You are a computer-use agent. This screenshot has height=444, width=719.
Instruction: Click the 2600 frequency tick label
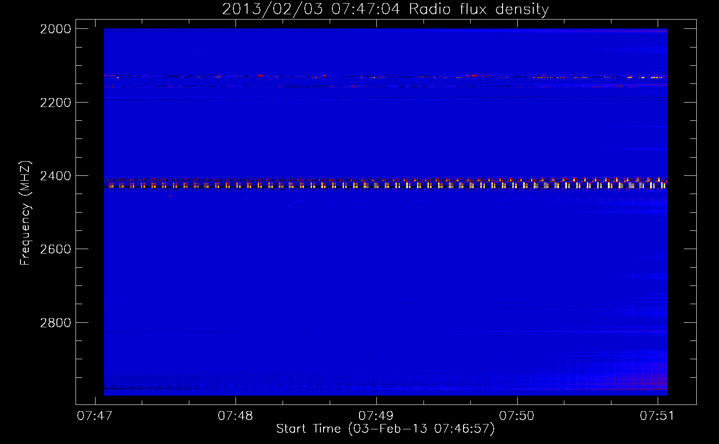click(56, 250)
